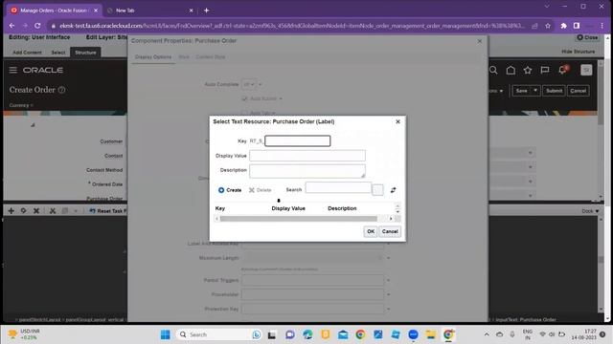This screenshot has height=344, width=613.
Task: Select the Structure tab in editor toolbar
Action: (x=85, y=53)
